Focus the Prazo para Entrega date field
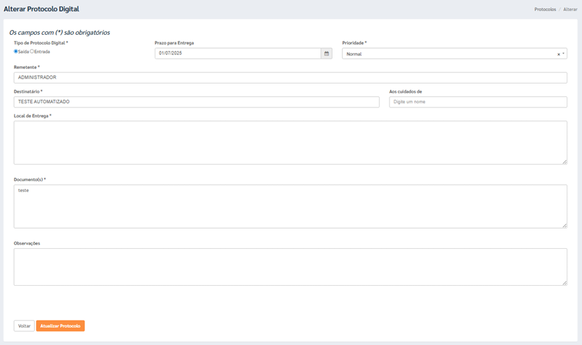The width and height of the screenshot is (582, 345). point(238,54)
